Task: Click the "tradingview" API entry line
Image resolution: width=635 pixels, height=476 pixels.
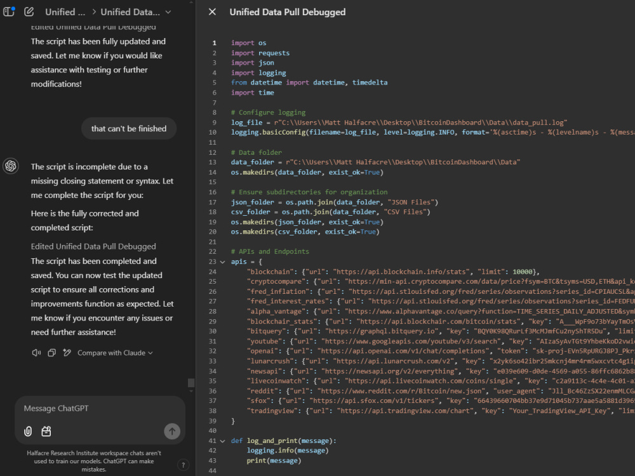Action: (x=441, y=411)
